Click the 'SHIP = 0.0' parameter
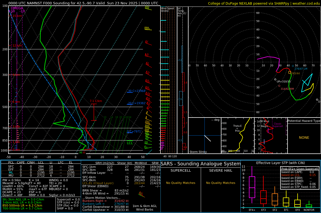Image resolution: width=321 pixels, height=213 pixels. coord(65,208)
